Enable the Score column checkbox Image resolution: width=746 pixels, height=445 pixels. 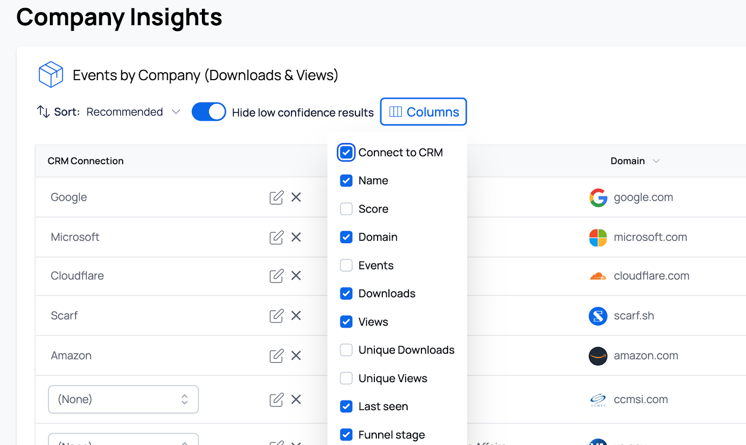click(x=346, y=209)
